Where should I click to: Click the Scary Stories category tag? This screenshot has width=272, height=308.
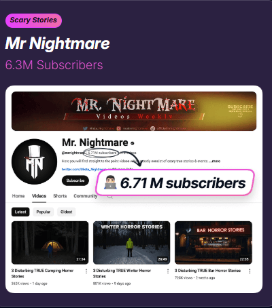tap(33, 20)
